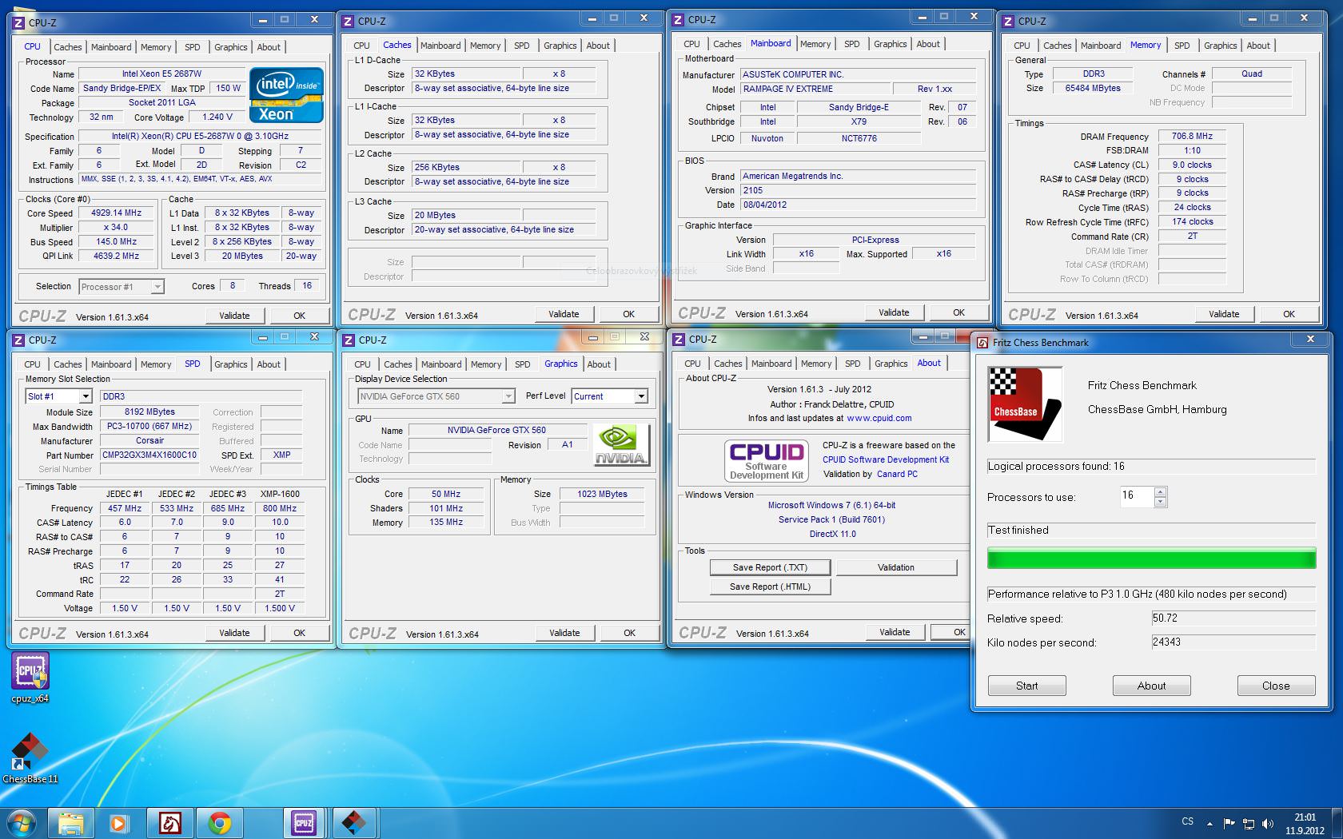
Task: Click the CMP32GX3M4X1600C10 part number
Action: pyautogui.click(x=149, y=455)
